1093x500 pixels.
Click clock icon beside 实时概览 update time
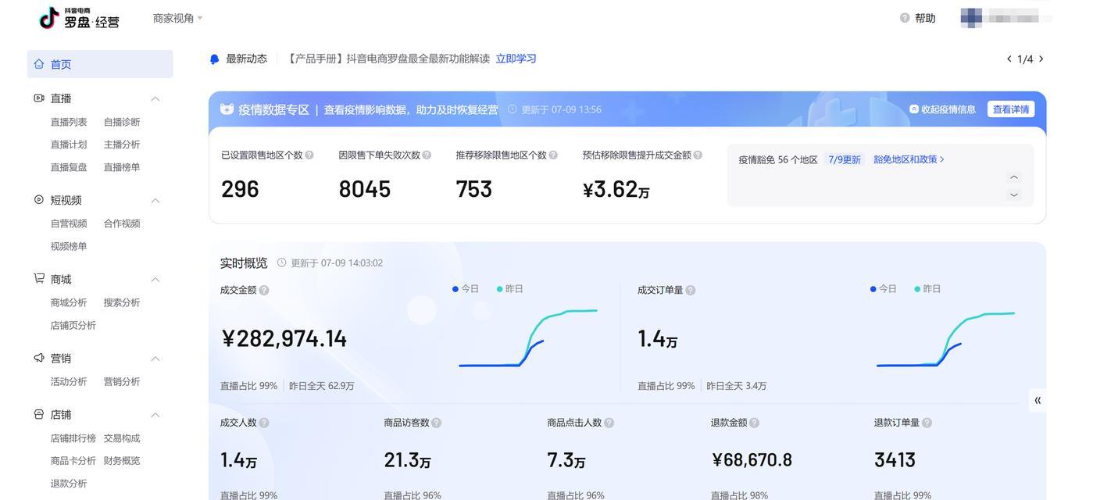282,262
